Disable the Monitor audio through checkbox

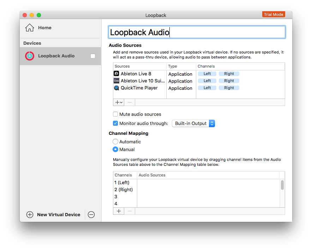coord(115,123)
